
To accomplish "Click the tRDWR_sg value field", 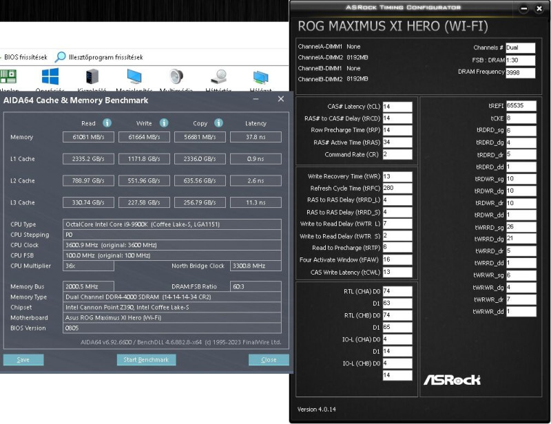I will (x=521, y=179).
